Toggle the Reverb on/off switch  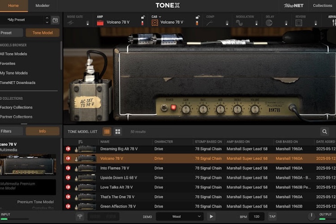[x=316, y=23]
